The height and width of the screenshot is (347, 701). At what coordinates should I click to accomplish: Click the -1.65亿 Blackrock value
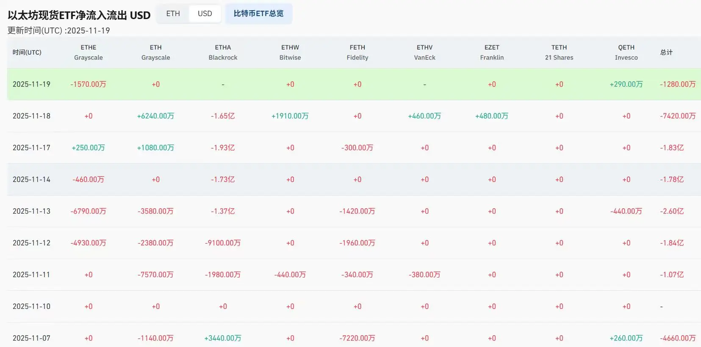pos(223,116)
